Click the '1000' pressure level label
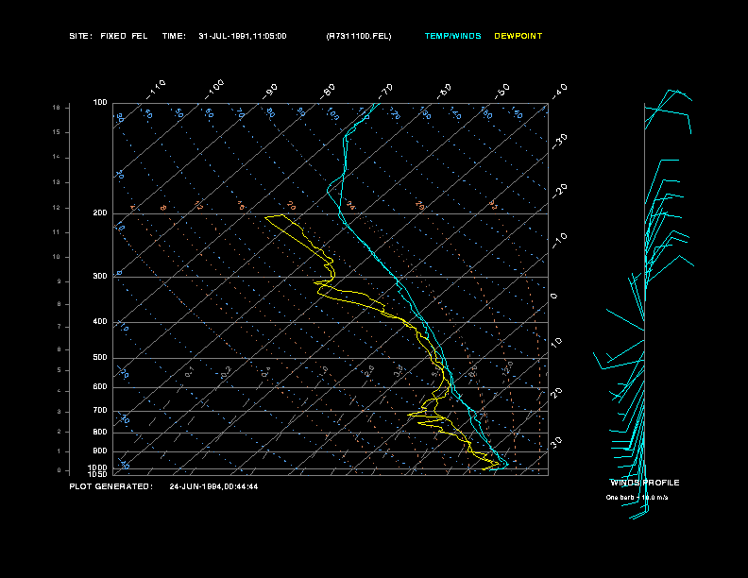The width and height of the screenshot is (748, 578). pyautogui.click(x=98, y=467)
